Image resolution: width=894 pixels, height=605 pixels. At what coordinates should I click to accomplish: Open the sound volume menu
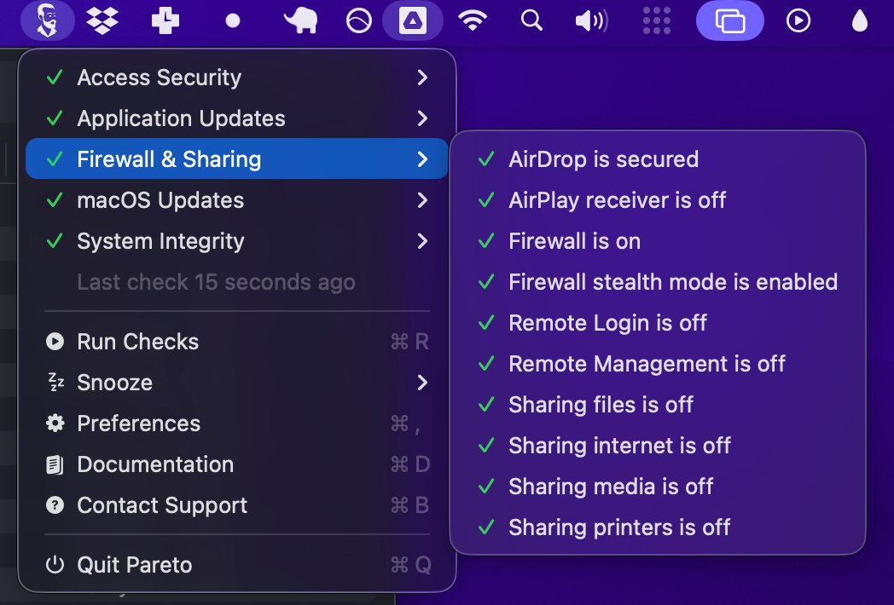(592, 21)
